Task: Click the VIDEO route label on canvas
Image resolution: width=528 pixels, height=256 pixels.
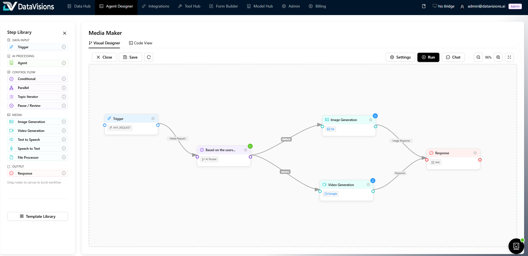Action: pyautogui.click(x=285, y=172)
